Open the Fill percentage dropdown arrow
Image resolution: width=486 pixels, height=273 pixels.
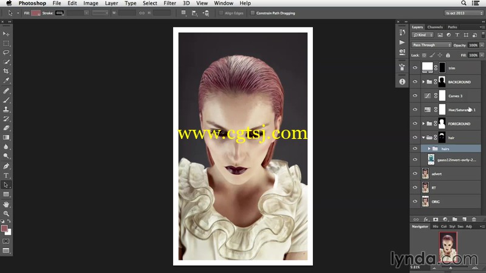[482, 55]
